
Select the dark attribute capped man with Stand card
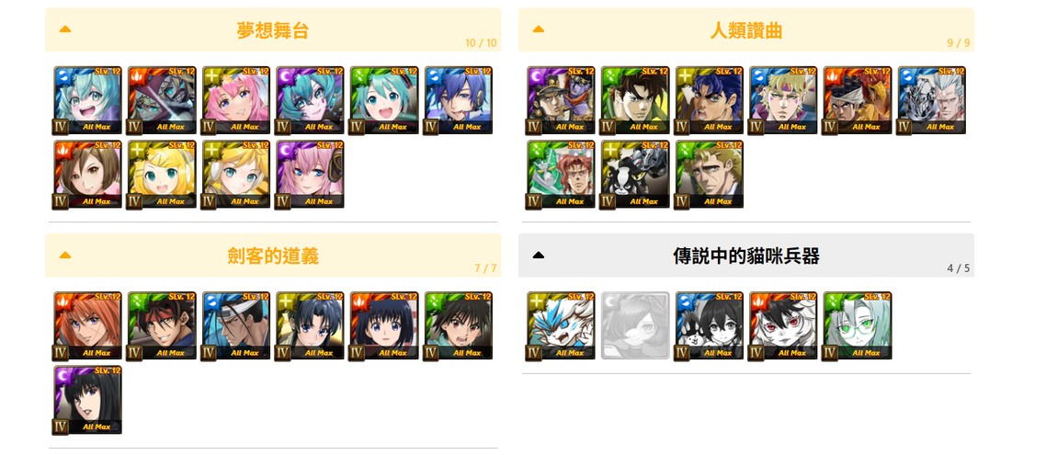[x=561, y=100]
